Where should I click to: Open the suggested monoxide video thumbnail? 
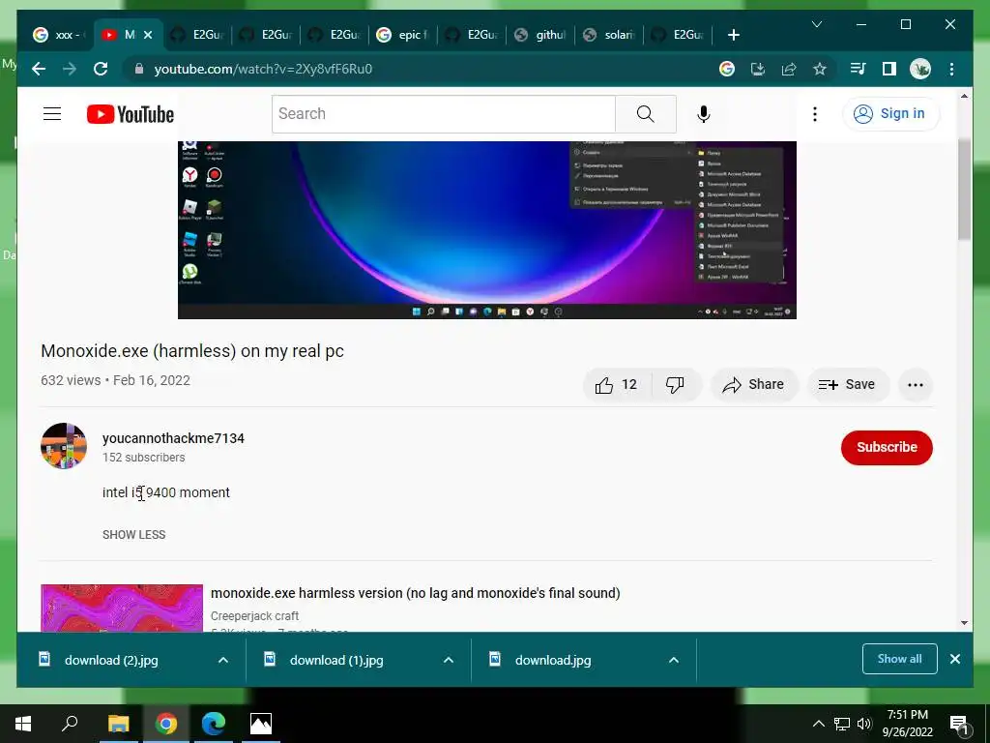point(122,608)
